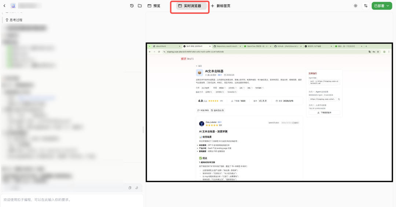396x207 pixels.
Task: Switch to the 微信 browser tab
Action: click(348, 46)
